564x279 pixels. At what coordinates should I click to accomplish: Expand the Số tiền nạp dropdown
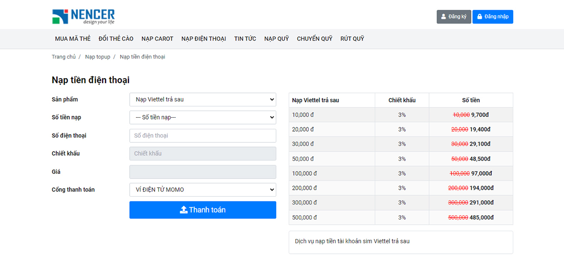[202, 118]
